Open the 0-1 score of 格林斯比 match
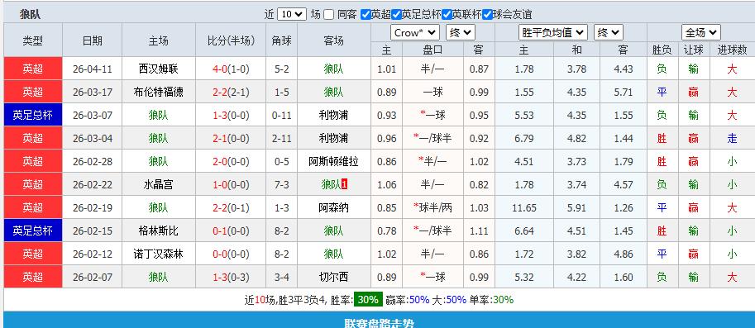 [x=220, y=231]
